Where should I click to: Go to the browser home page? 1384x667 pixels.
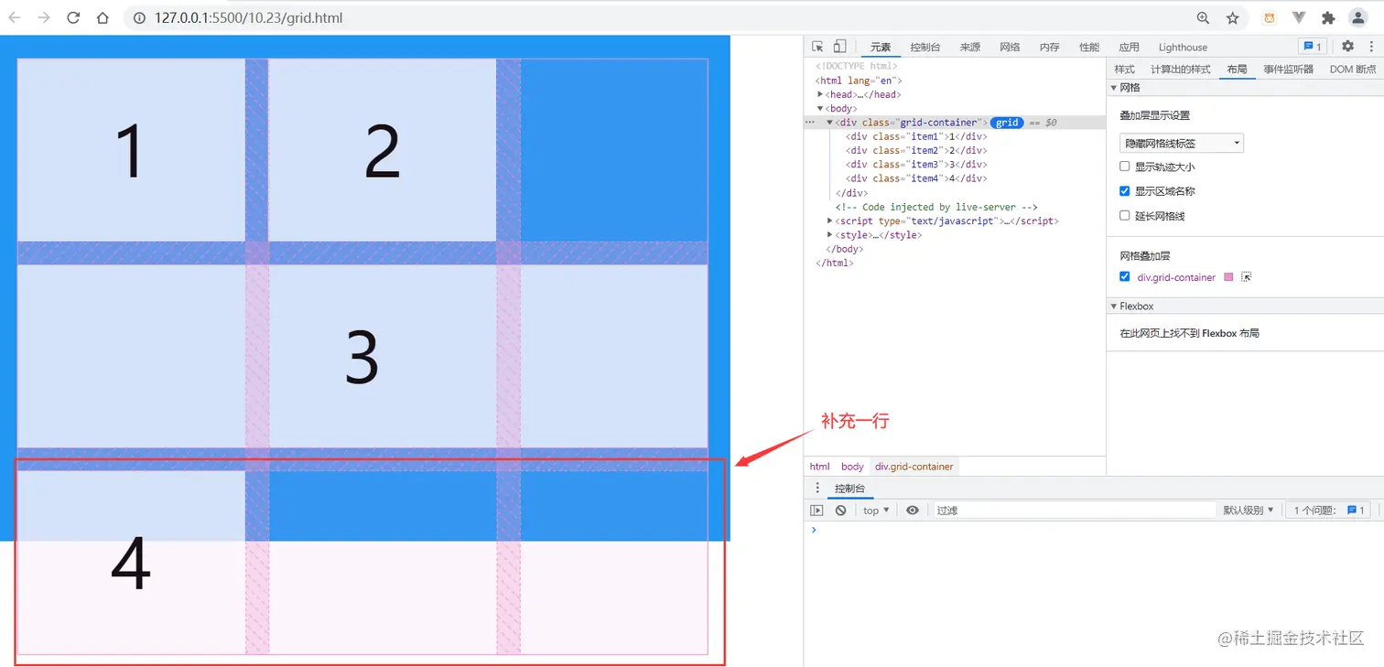point(103,17)
